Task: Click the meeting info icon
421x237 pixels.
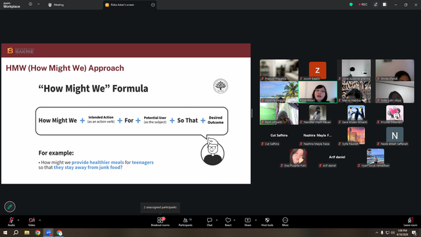Action: click(x=30, y=5)
